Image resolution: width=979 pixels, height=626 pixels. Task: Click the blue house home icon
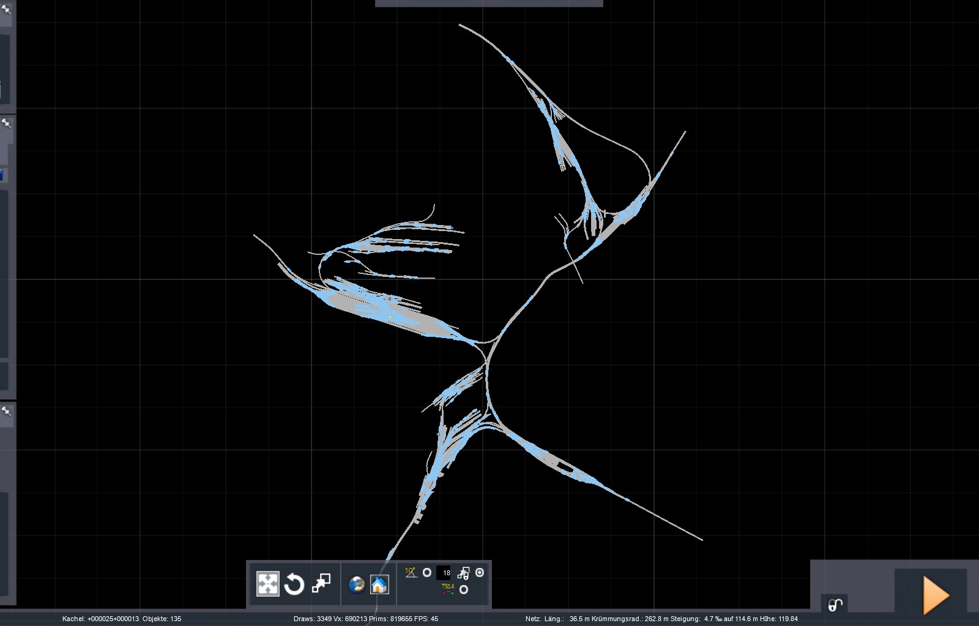tap(379, 584)
